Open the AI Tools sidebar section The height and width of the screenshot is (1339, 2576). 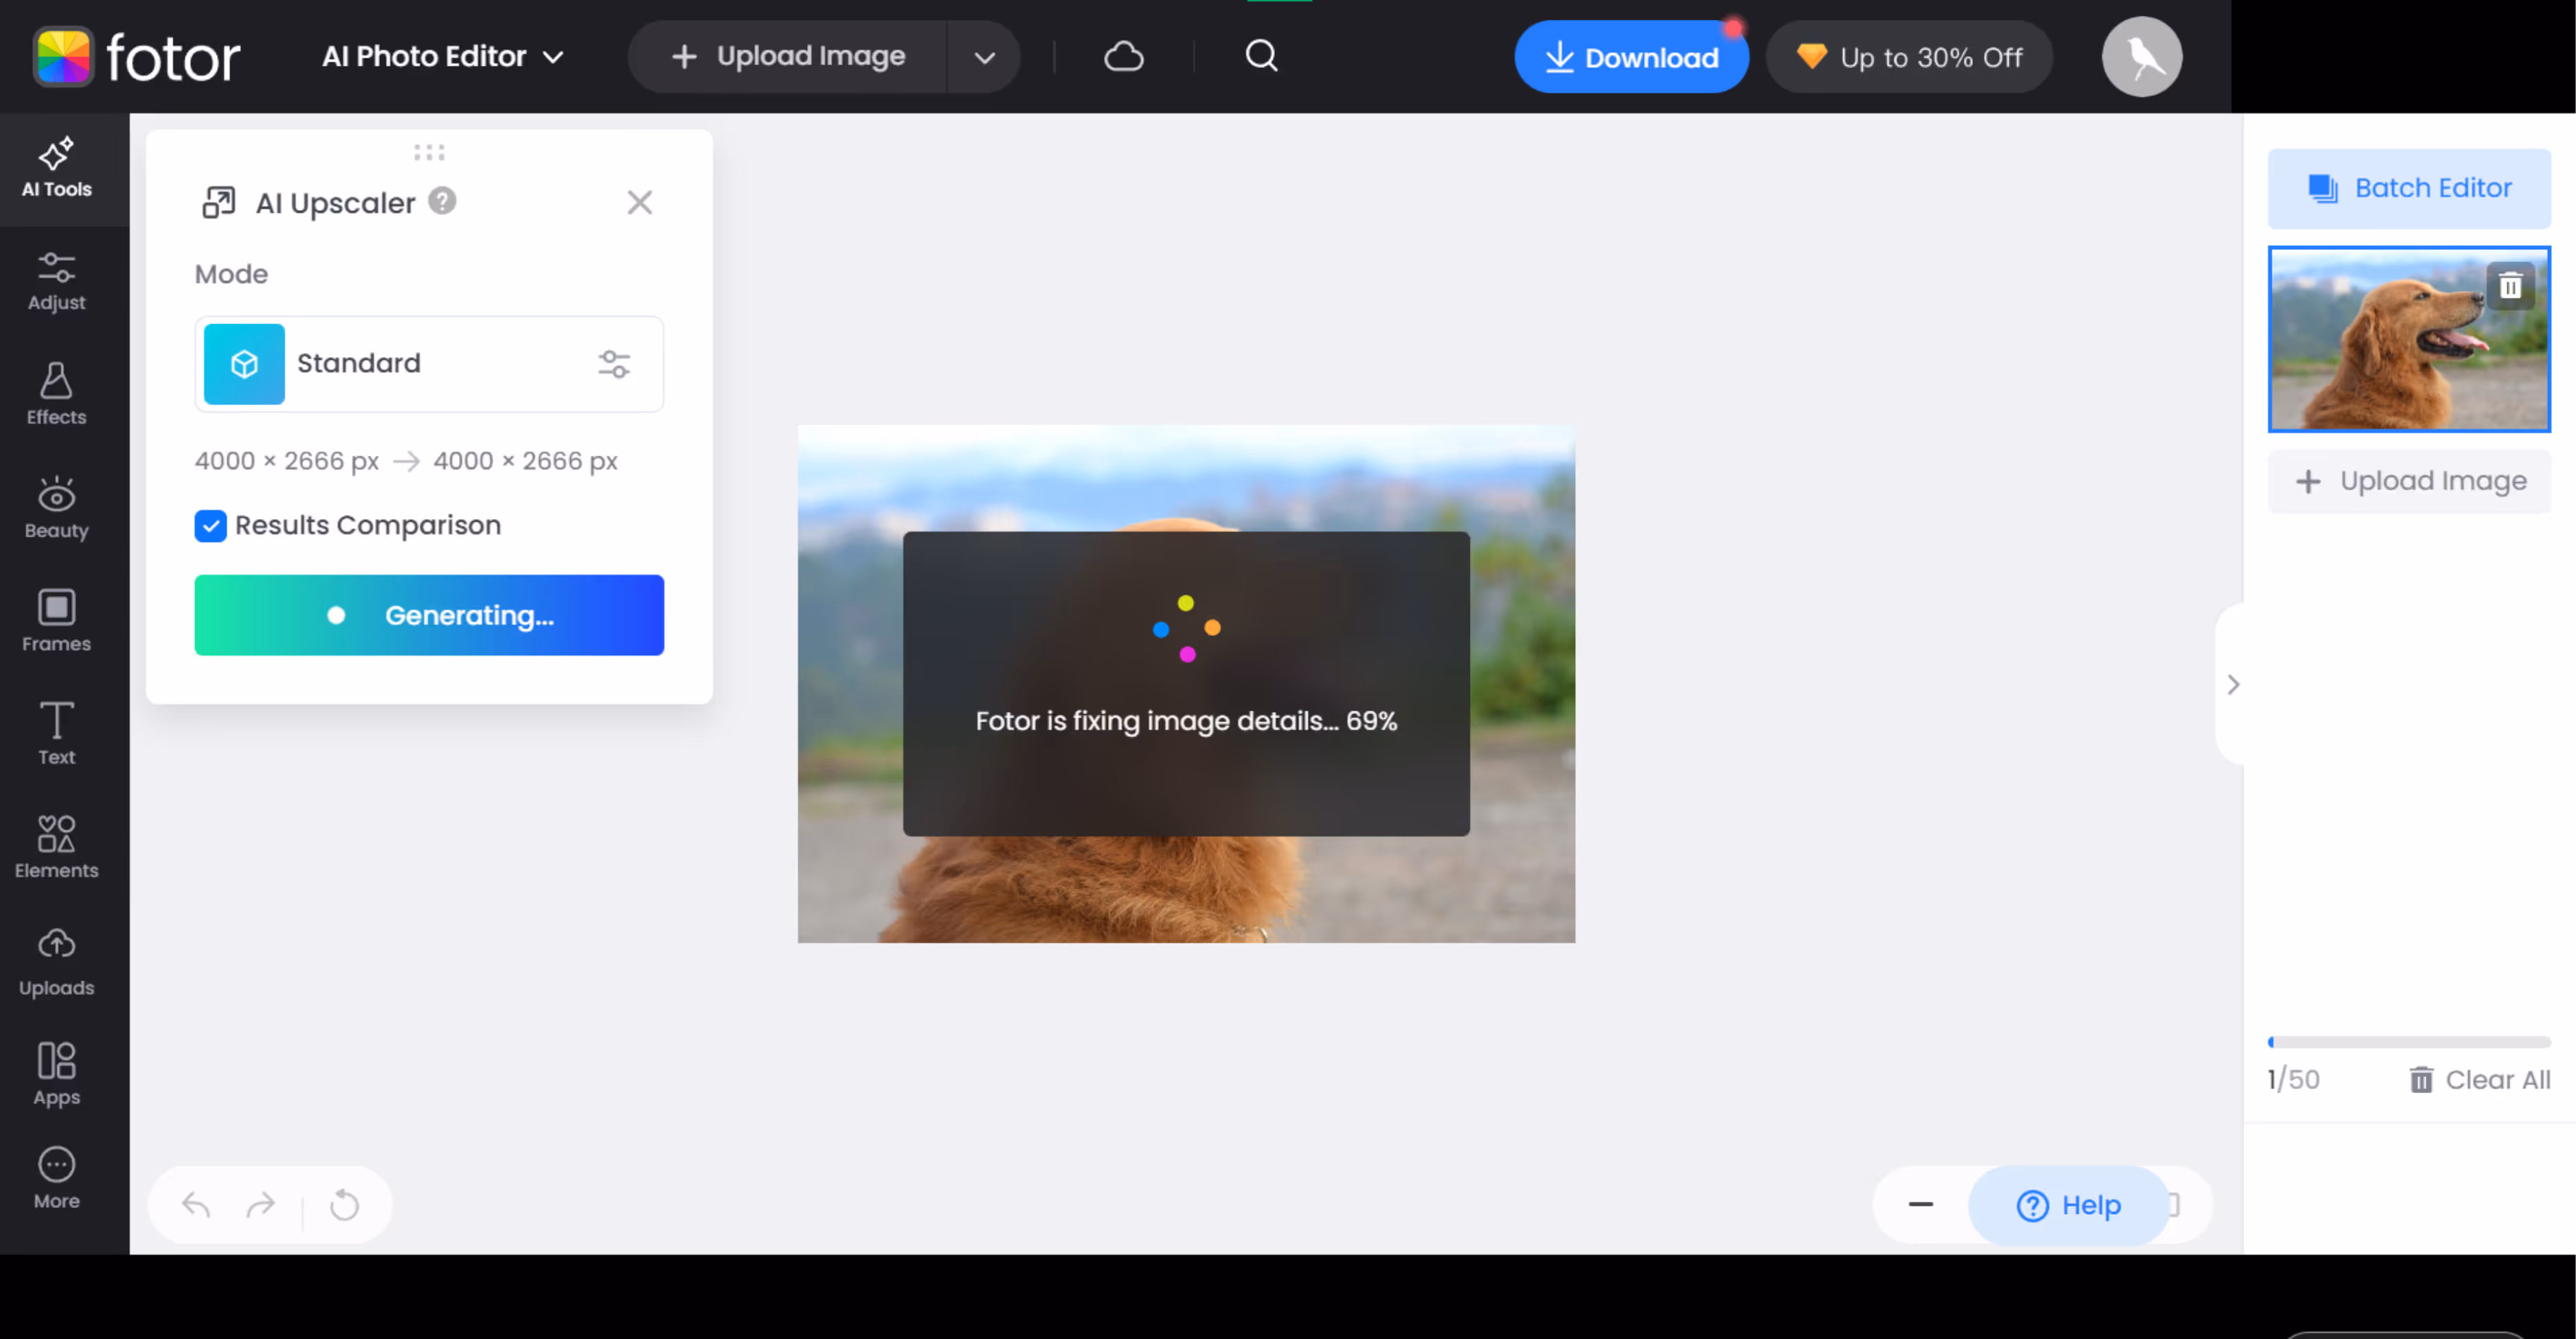[x=57, y=169]
